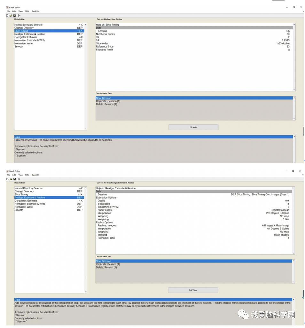Click down arrow of upper module list scrollbar
This screenshot has width=305, height=328.
(86, 129)
